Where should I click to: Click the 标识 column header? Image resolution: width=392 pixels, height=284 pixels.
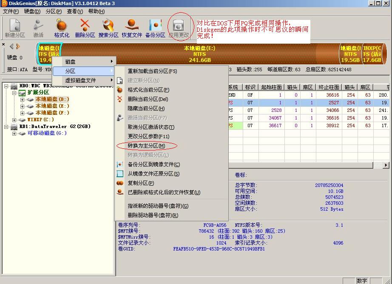coord(250,87)
